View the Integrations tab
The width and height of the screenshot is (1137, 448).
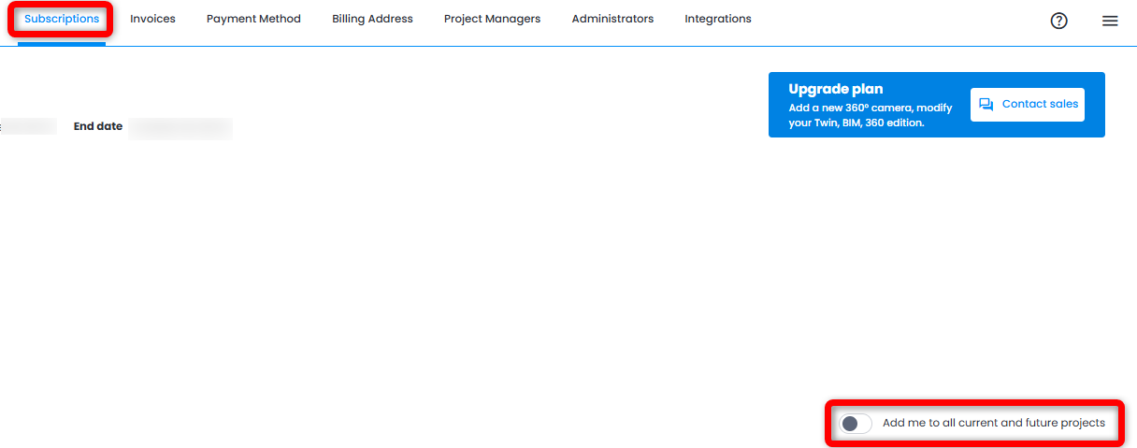pos(717,19)
